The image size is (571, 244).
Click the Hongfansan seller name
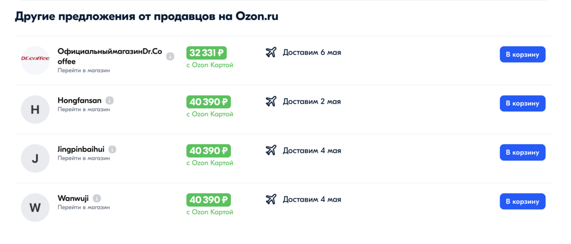(80, 100)
